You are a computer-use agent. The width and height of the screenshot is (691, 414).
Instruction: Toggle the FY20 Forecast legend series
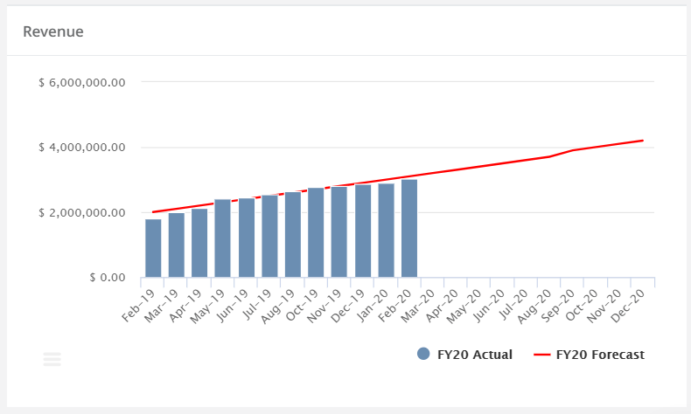click(x=589, y=355)
